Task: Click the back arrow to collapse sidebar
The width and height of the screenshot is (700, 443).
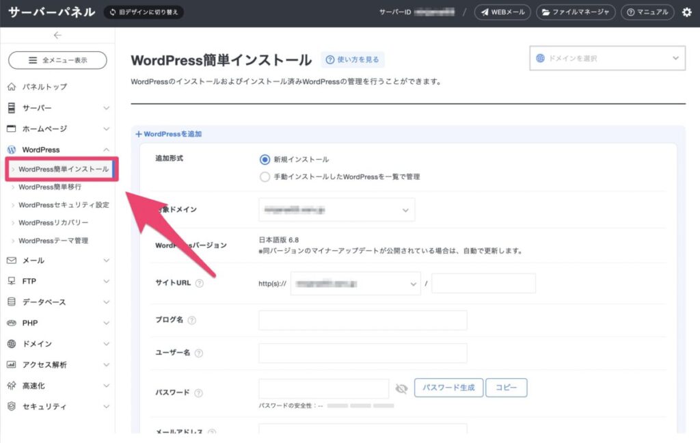Action: click(x=57, y=36)
